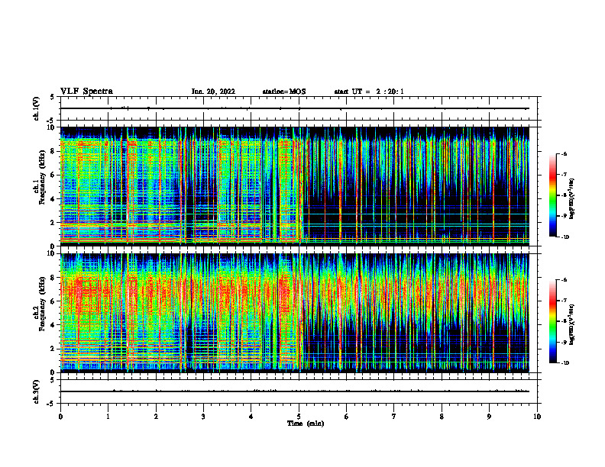
Task: Click the "-6" tick on ch.1 colorbar
Action: coord(564,153)
